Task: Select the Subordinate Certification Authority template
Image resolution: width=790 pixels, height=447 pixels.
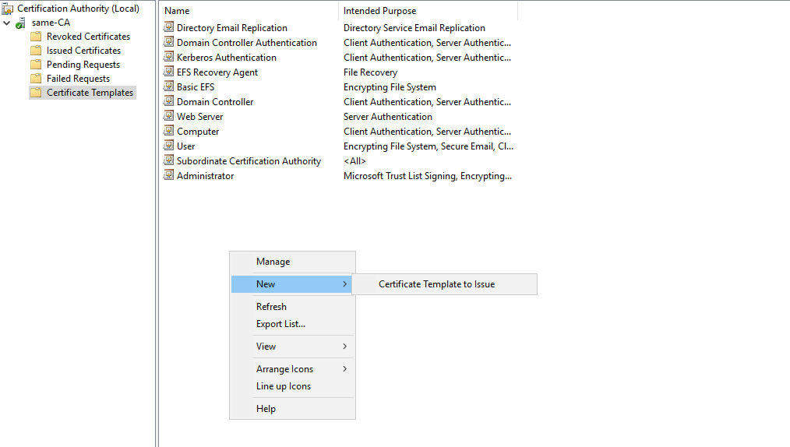Action: coord(249,161)
